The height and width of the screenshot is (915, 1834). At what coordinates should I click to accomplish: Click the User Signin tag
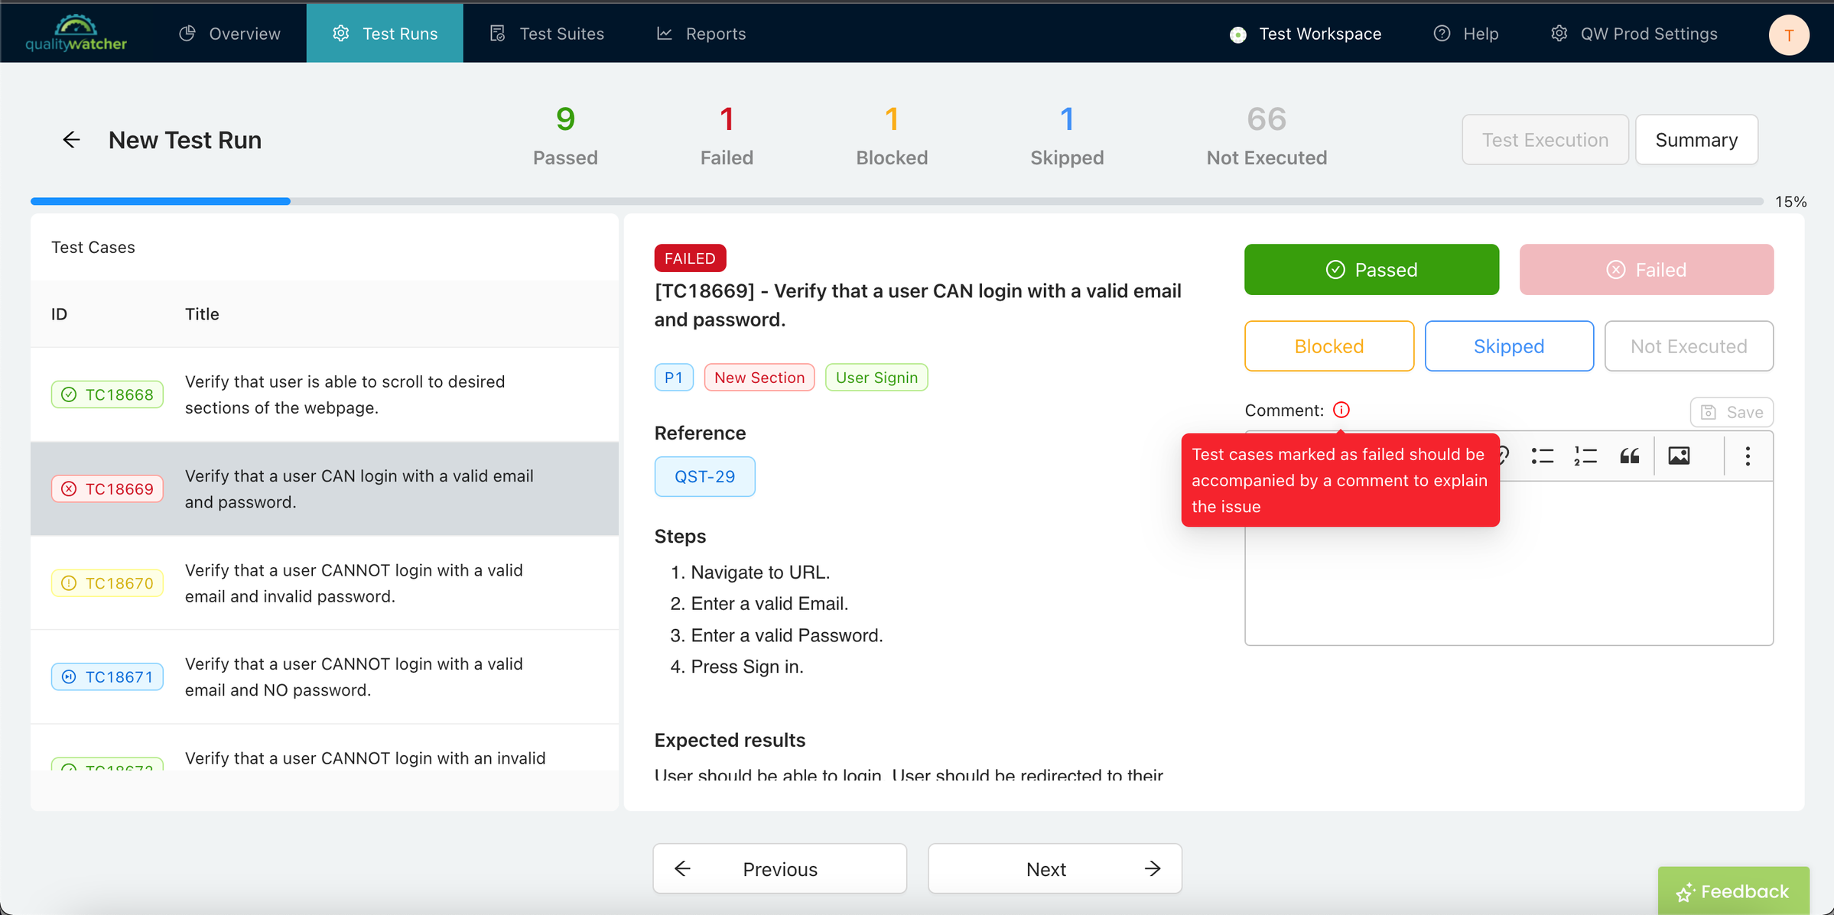[x=876, y=378]
